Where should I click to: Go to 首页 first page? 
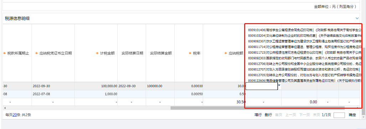tap(278, 115)
